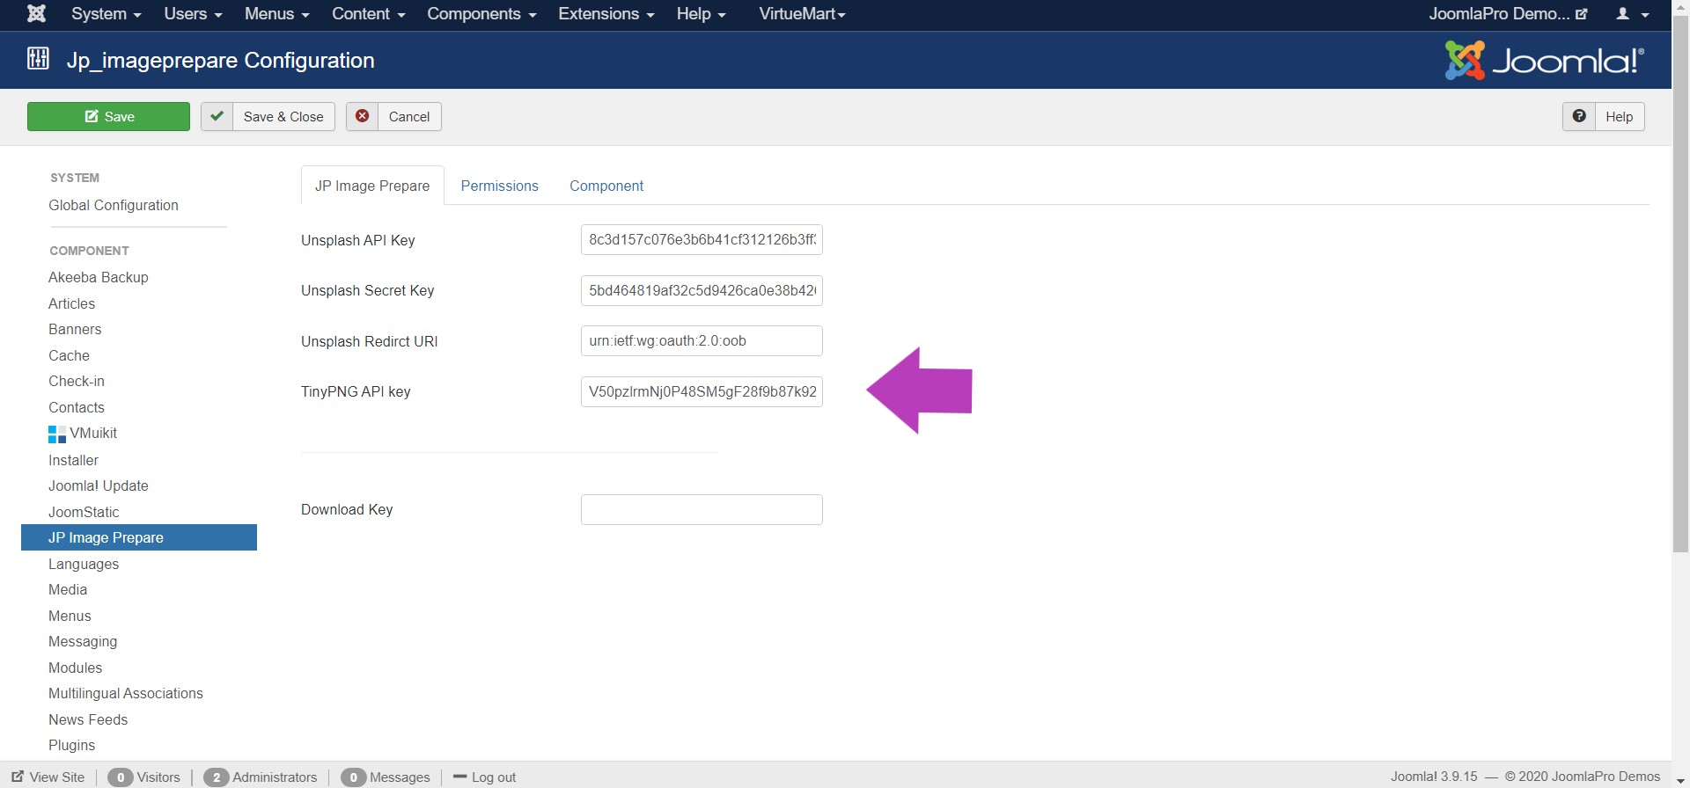
Task: Click into the TinyPNG API key field
Action: coord(702,391)
